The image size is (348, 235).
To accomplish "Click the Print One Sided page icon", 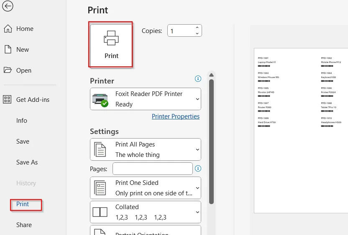I will pyautogui.click(x=100, y=188).
